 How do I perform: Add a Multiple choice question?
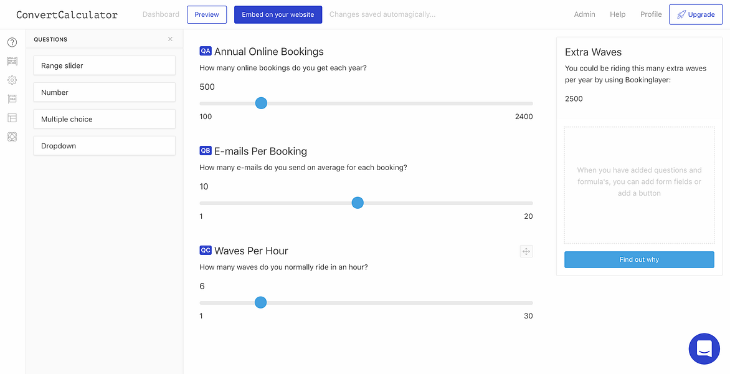(104, 118)
